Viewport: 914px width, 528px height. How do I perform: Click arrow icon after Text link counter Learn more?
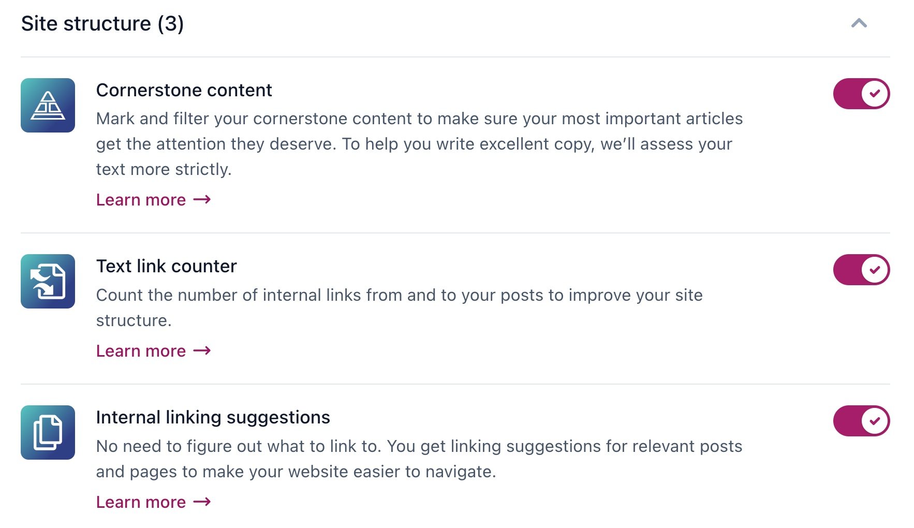pyautogui.click(x=202, y=350)
